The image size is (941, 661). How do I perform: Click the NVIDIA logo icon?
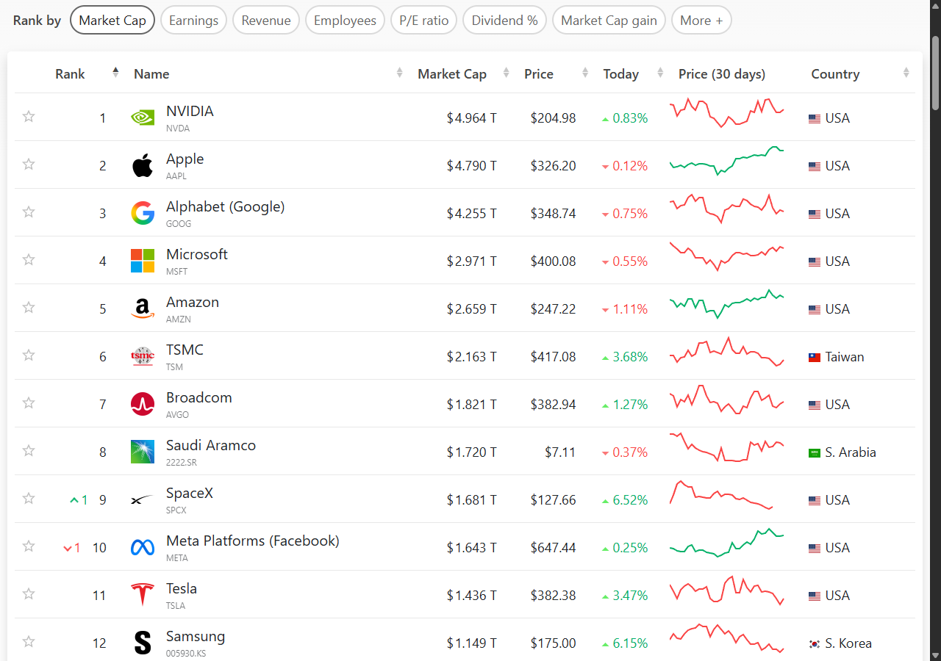(x=143, y=118)
